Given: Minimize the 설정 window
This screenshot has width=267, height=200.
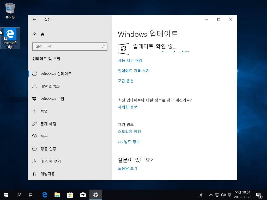Looking at the screenshot, I should click(207, 20).
